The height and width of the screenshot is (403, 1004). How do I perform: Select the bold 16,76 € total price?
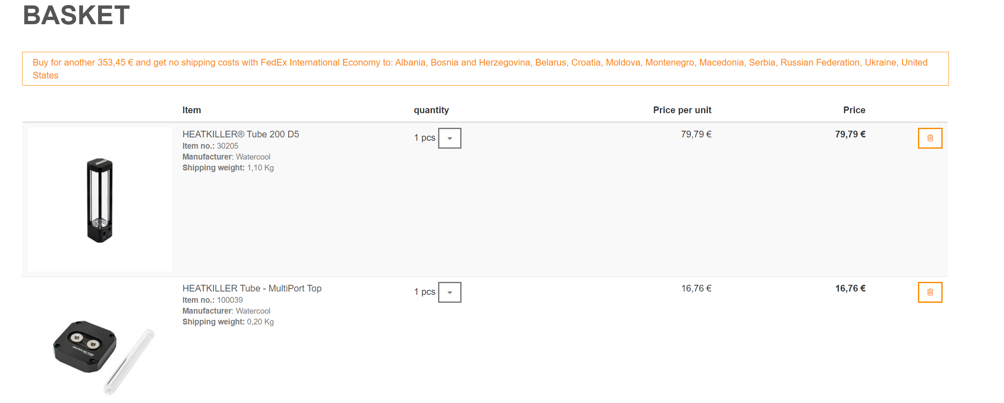850,289
